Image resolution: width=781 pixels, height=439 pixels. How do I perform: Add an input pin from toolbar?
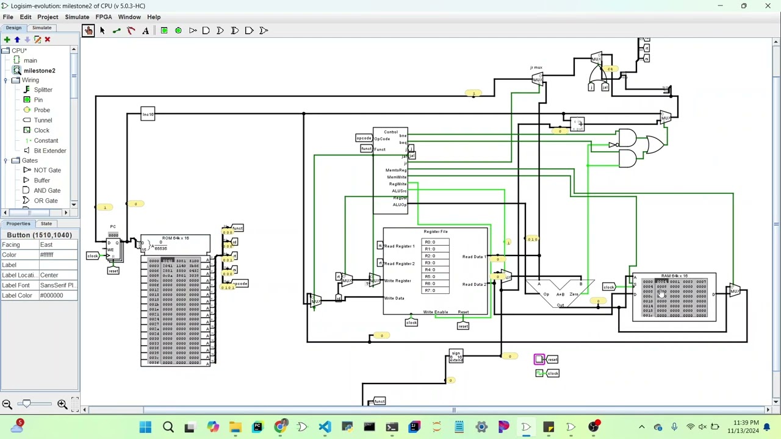click(x=164, y=30)
